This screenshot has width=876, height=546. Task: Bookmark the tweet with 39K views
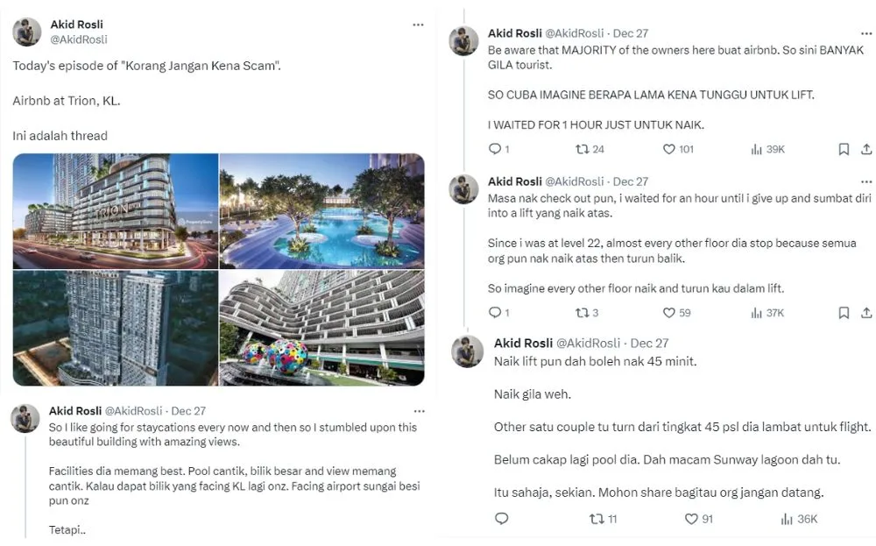(844, 149)
